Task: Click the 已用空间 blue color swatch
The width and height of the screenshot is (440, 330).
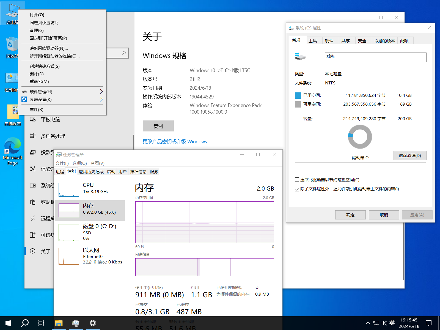Action: (298, 95)
